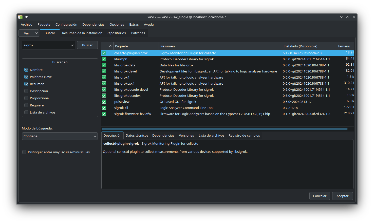Open the Ver dropdown

29,33
